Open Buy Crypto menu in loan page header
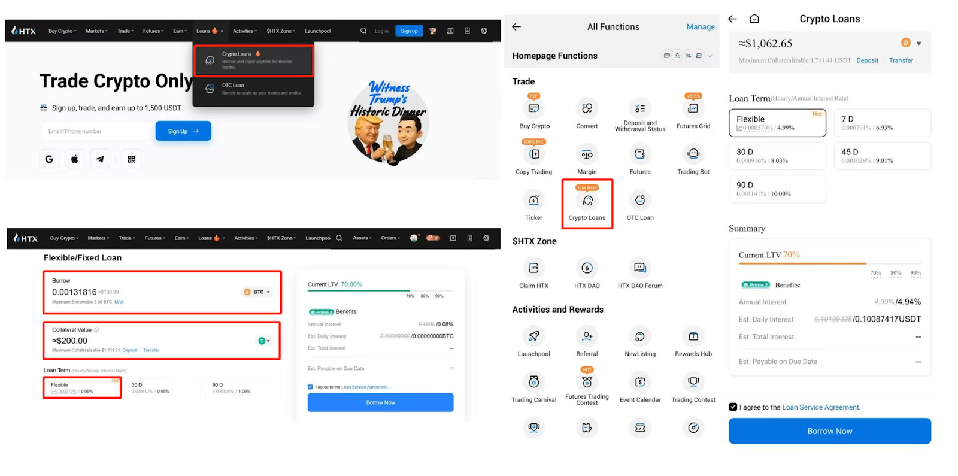The image size is (958, 476). coord(63,238)
